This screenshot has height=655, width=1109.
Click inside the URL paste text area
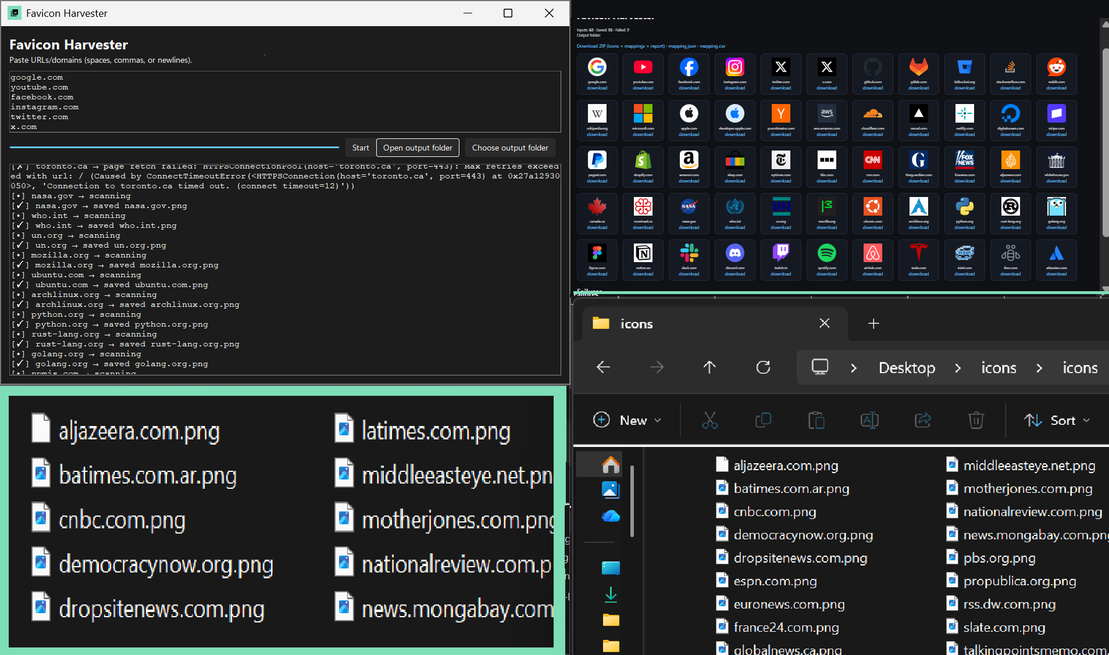[283, 102]
